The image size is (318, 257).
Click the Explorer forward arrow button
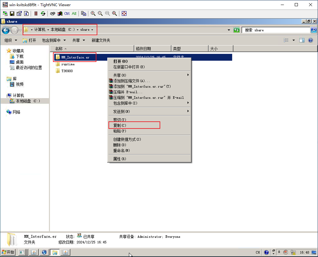click(14, 30)
